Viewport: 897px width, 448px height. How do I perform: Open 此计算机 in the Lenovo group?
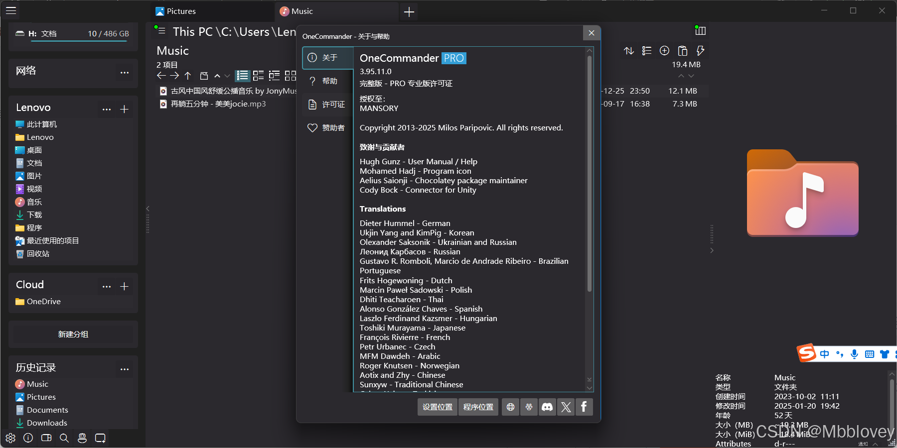(42, 124)
